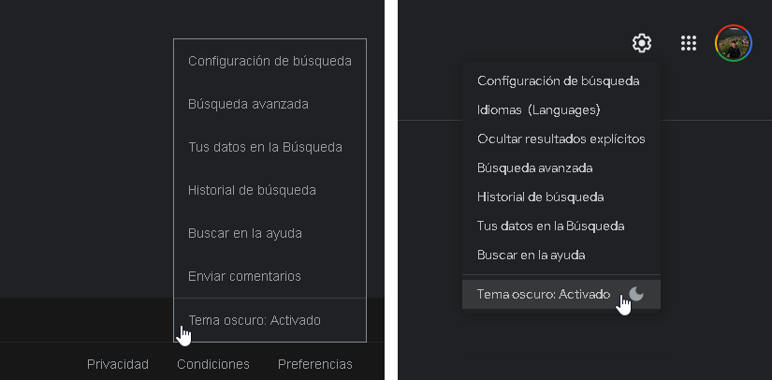Open the 'Privacidad' footer link
This screenshot has height=380, width=772.
pos(118,364)
